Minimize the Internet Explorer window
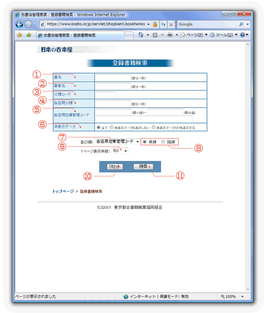This screenshot has height=313, width=267. pos(225,14)
